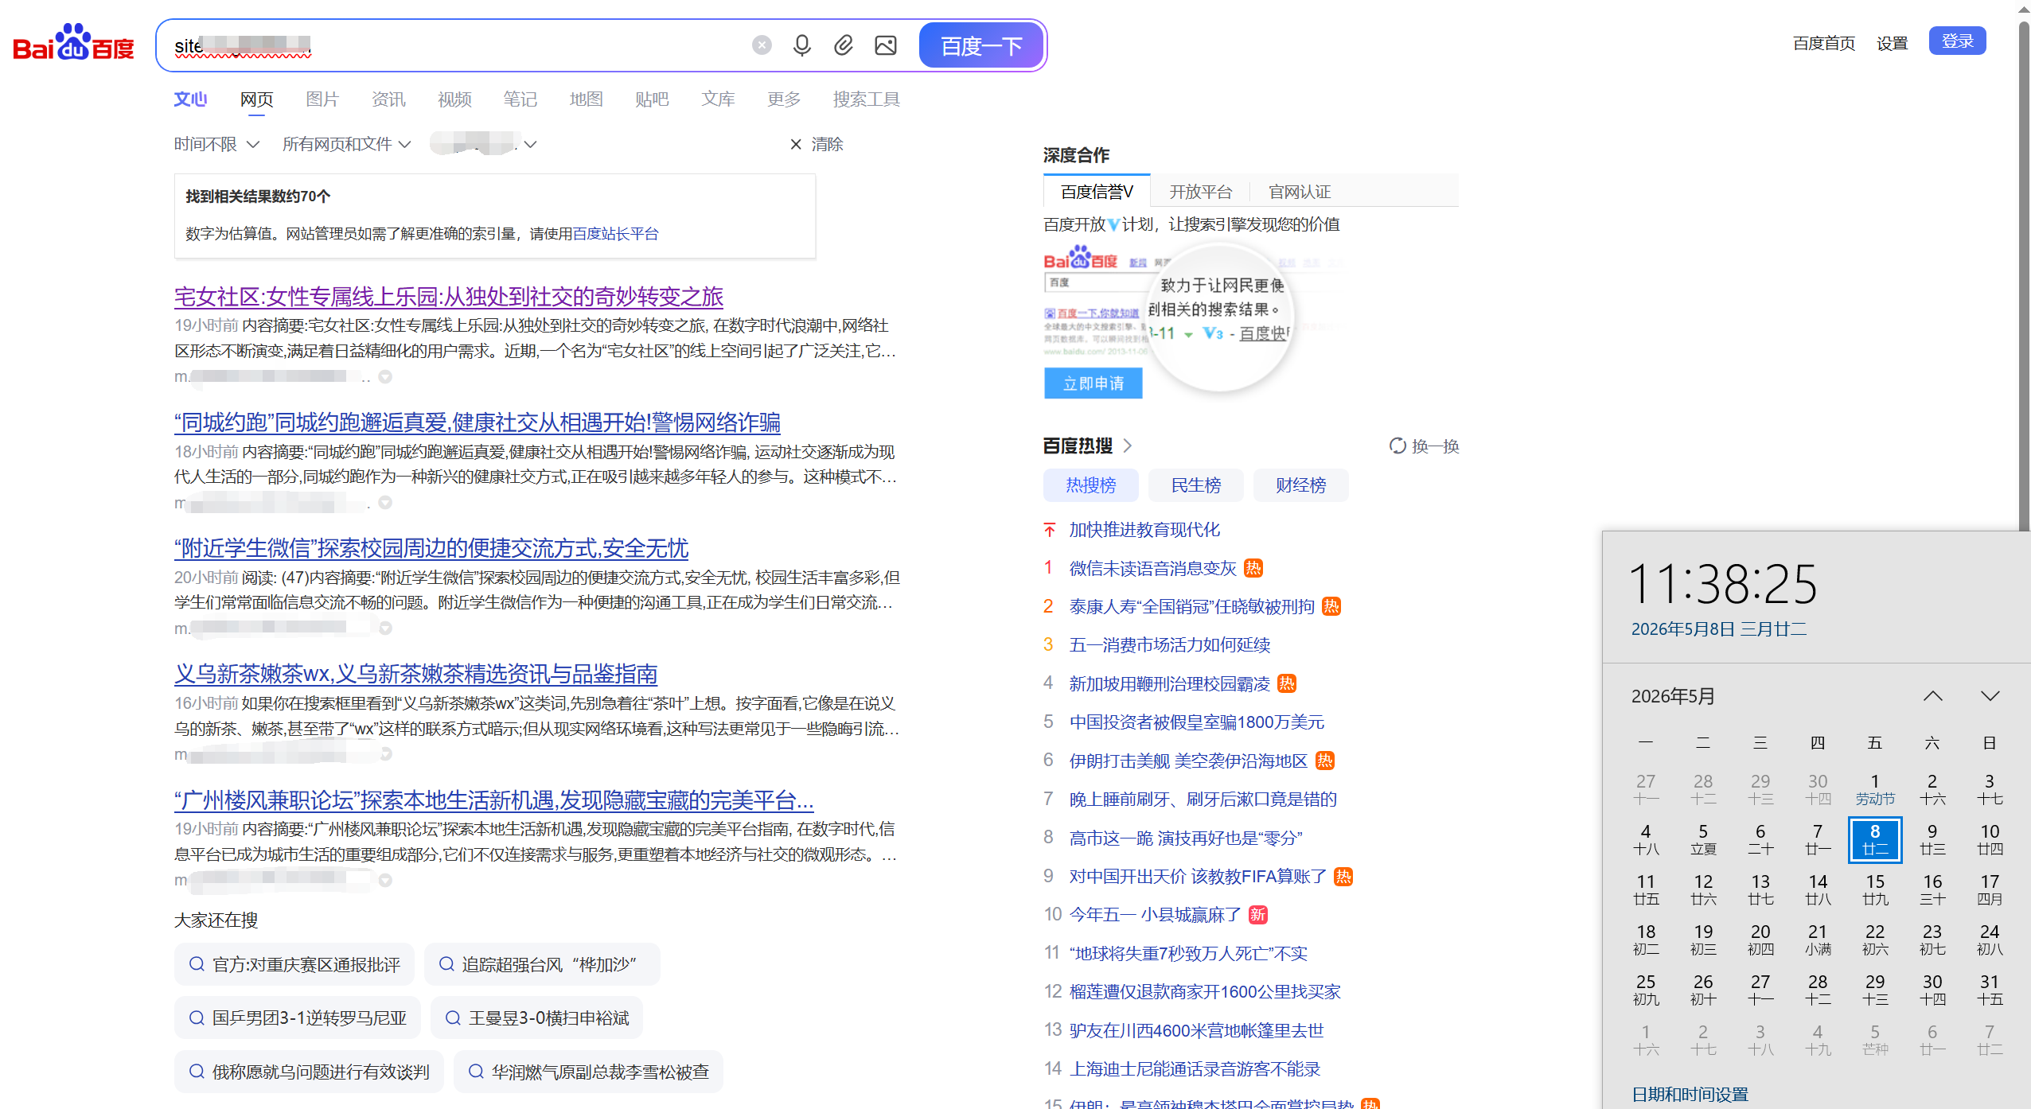This screenshot has height=1109, width=2031.
Task: Select 财经榜 tab
Action: (x=1301, y=485)
